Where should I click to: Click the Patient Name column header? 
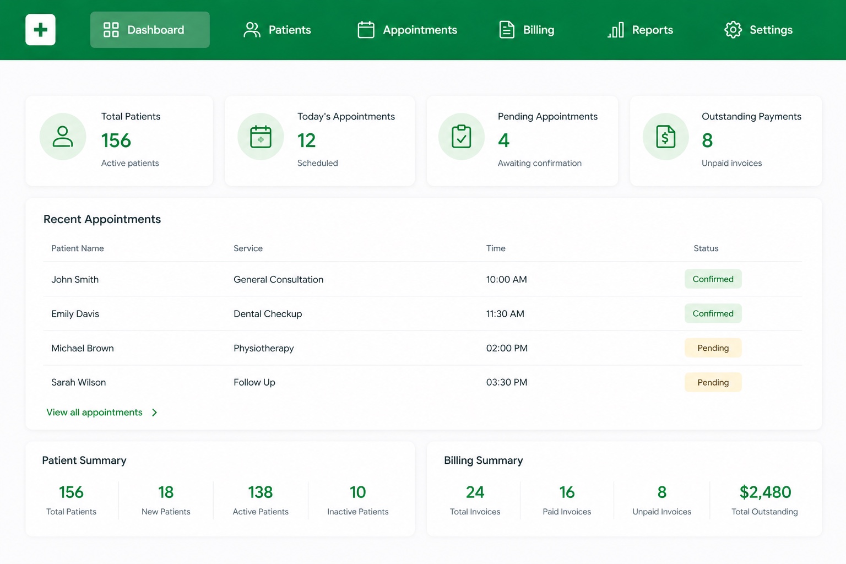point(78,248)
